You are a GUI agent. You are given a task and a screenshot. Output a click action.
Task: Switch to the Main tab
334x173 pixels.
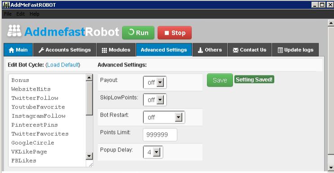coord(18,50)
